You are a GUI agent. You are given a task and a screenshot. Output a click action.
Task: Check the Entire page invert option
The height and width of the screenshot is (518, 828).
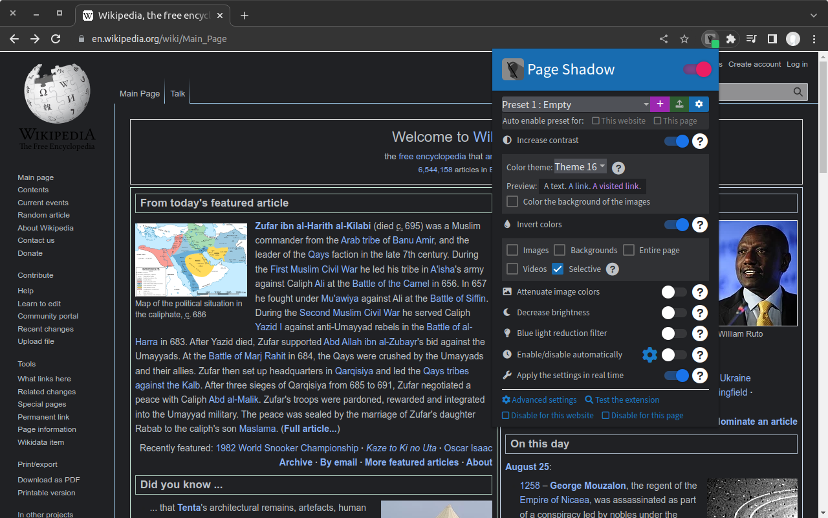pyautogui.click(x=629, y=250)
